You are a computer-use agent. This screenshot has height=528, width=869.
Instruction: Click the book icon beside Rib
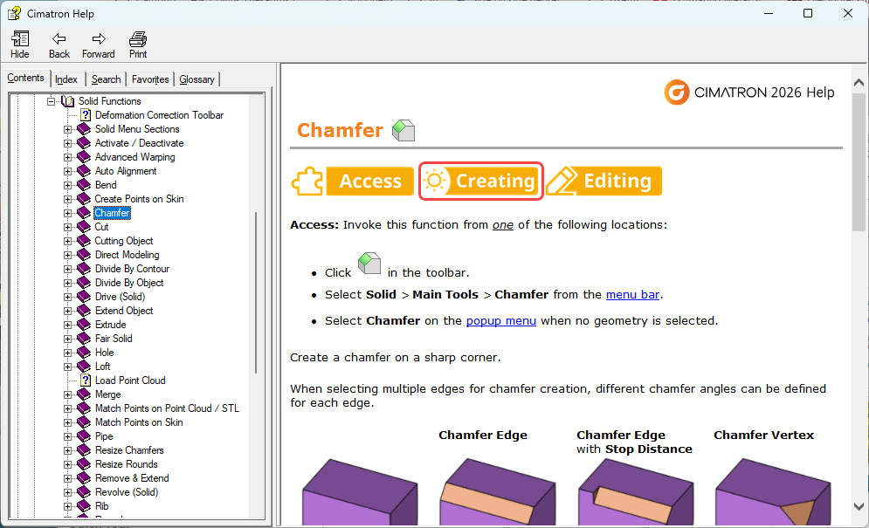84,506
